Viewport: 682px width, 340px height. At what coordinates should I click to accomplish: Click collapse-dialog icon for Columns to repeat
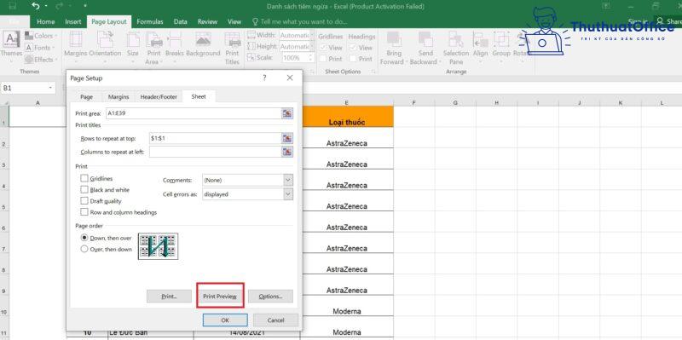pyautogui.click(x=287, y=152)
